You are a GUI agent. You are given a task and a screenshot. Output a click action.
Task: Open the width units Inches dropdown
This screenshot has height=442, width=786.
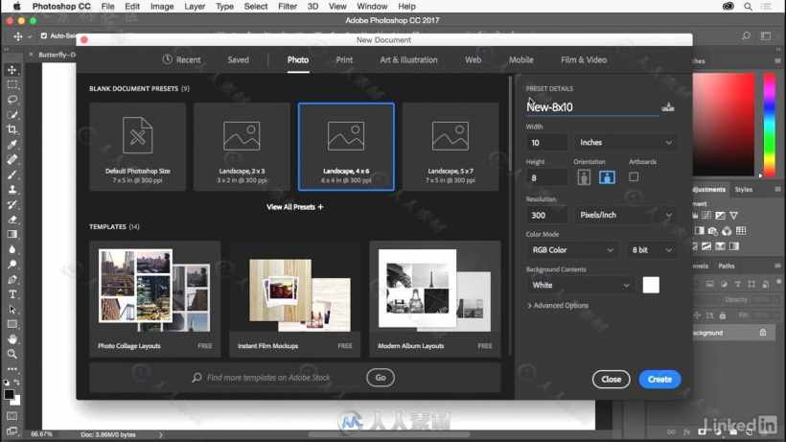point(625,142)
